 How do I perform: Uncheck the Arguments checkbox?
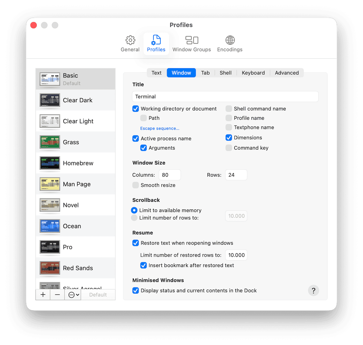coord(144,148)
